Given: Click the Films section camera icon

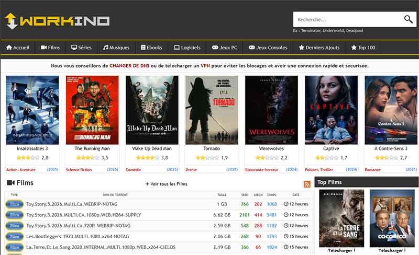Looking at the screenshot, I should (10, 183).
